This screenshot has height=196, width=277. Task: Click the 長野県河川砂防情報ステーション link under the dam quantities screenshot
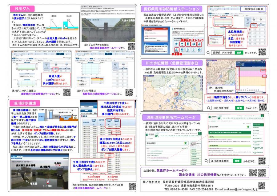pyautogui.click(x=38, y=94)
